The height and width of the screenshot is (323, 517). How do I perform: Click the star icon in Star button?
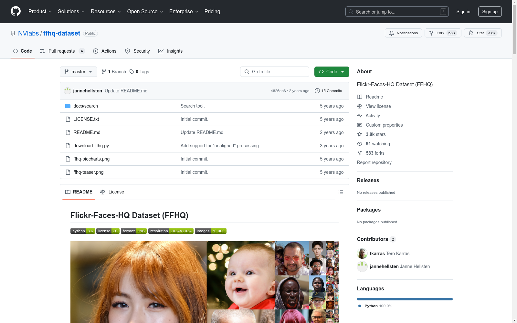(471, 33)
